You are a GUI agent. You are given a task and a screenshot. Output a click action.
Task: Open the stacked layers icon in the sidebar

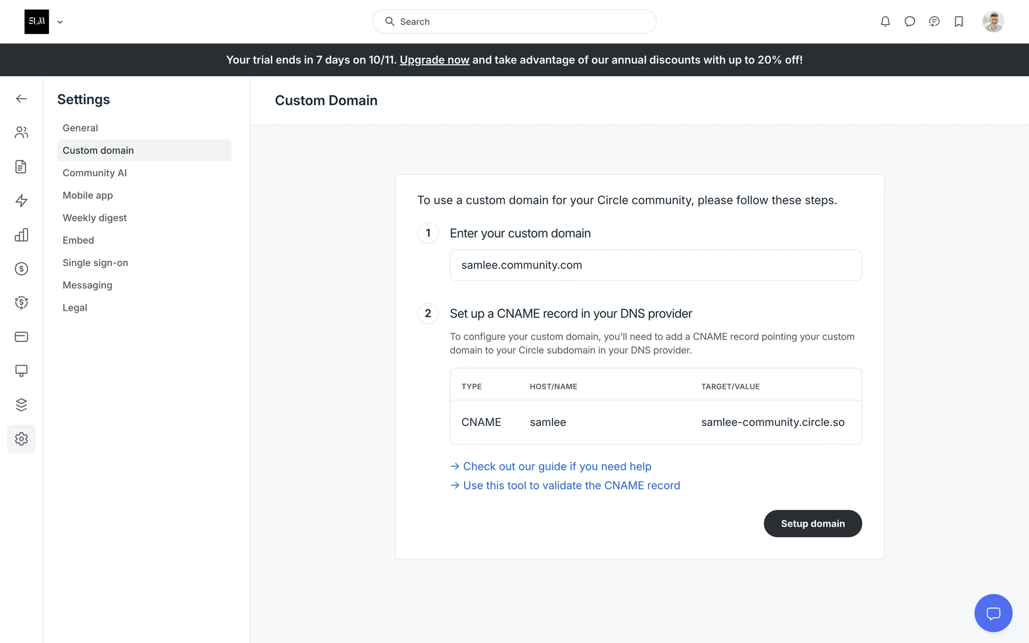[x=21, y=405]
